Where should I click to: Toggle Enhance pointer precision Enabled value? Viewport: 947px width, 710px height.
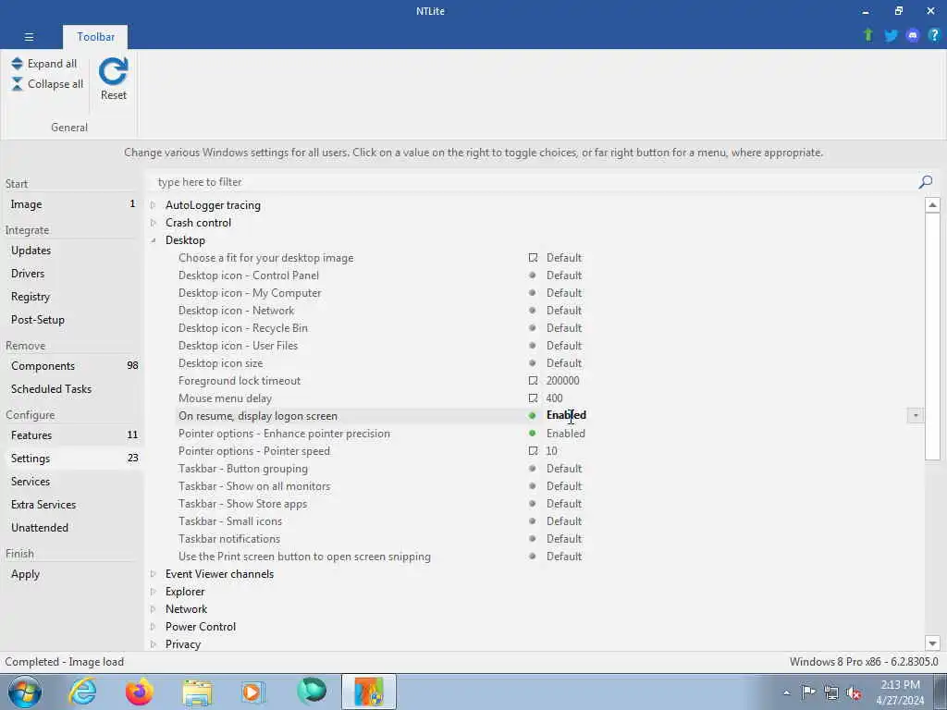[x=565, y=434]
